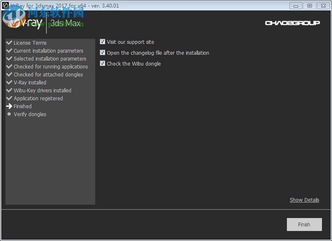
Task: Click the V-Ray app icon in title bar
Action: point(5,5)
